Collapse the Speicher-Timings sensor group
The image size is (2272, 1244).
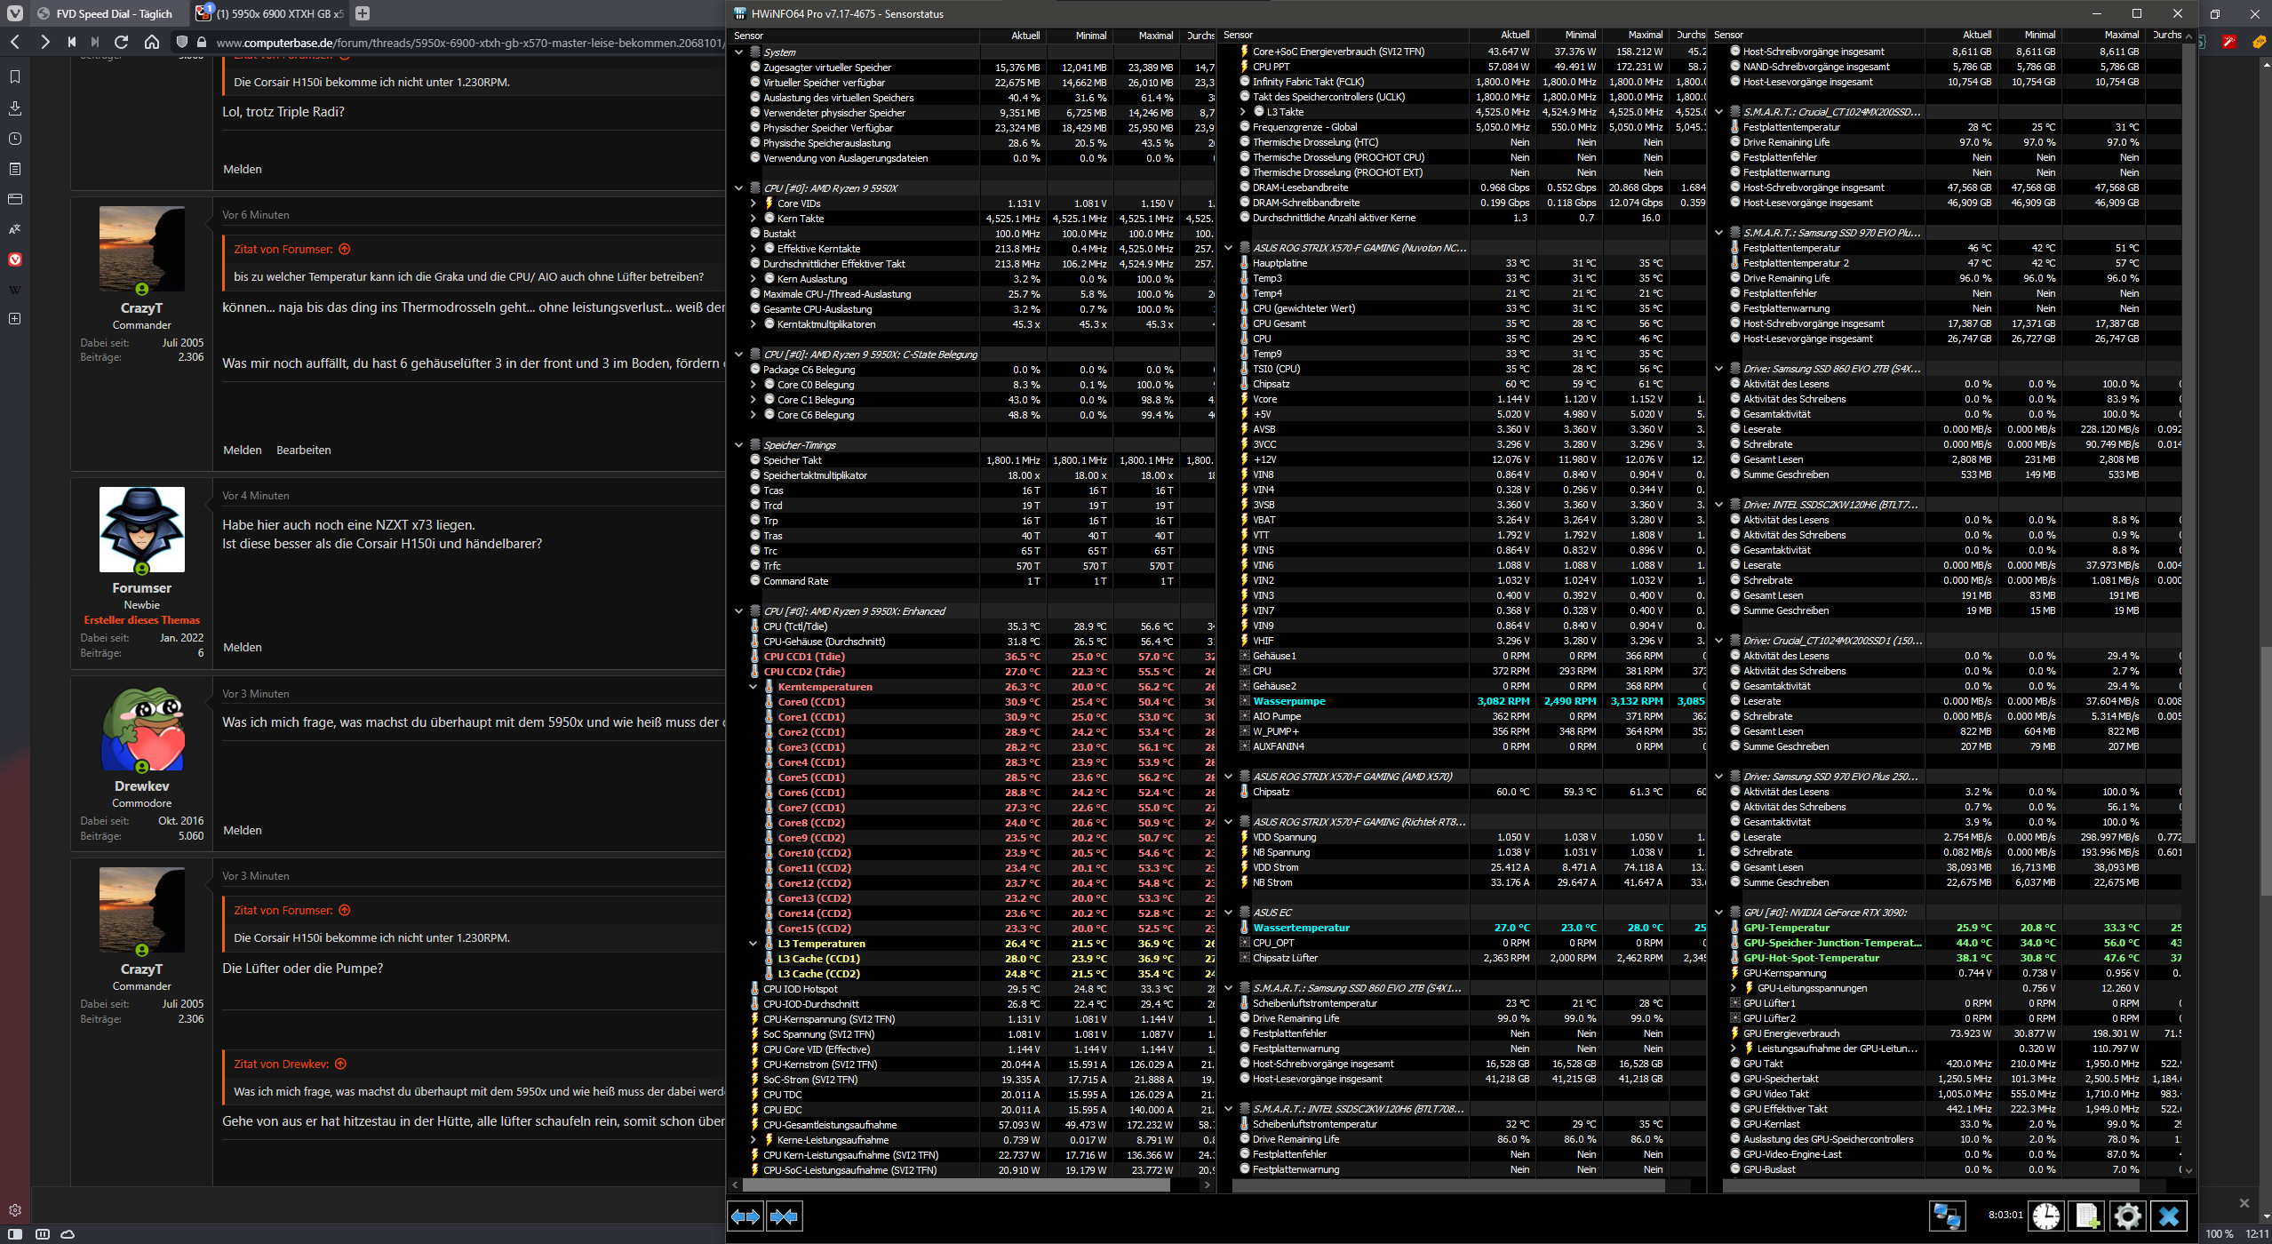738,445
